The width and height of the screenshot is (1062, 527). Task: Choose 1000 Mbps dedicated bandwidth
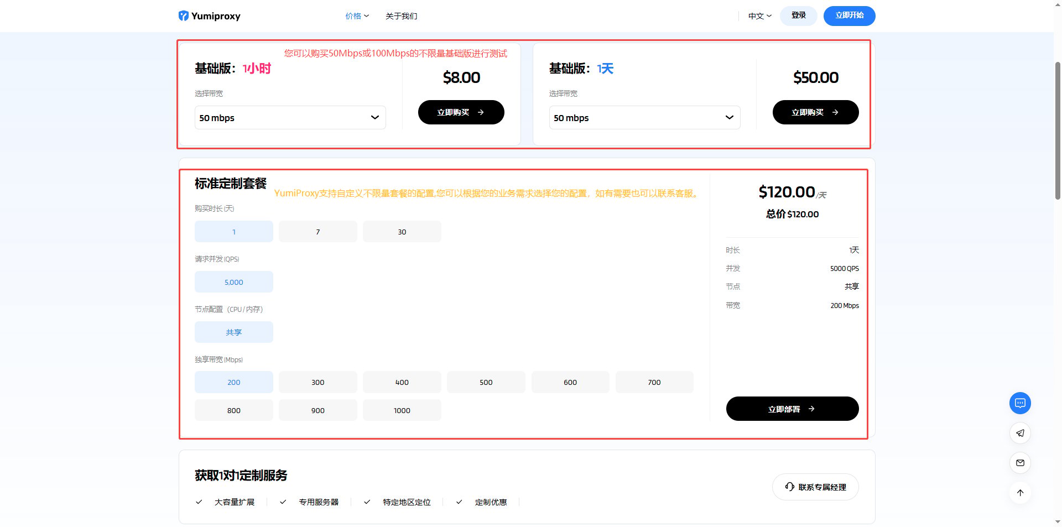402,410
